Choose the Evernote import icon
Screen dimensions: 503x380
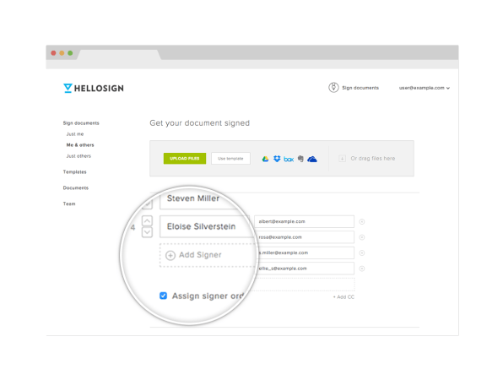[x=300, y=159]
